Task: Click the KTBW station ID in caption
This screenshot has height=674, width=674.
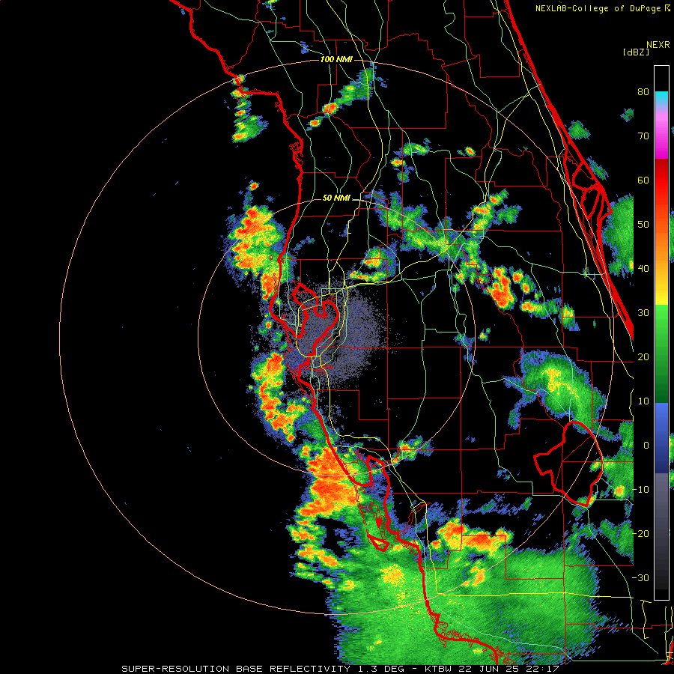Action: [x=439, y=669]
